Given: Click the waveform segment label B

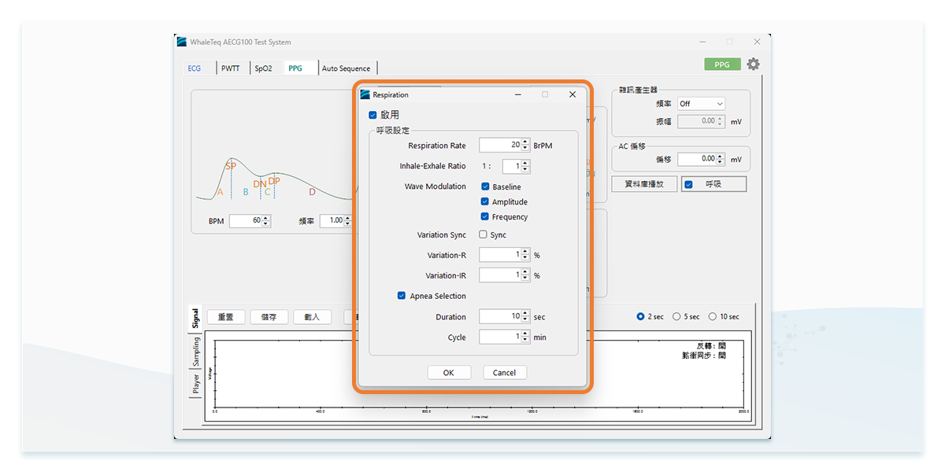Looking at the screenshot, I should (246, 192).
